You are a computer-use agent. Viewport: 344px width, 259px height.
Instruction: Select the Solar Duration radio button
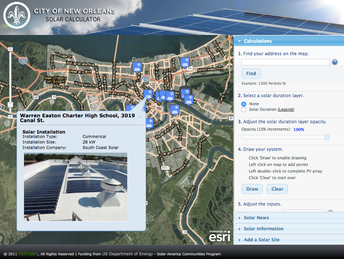coord(244,110)
